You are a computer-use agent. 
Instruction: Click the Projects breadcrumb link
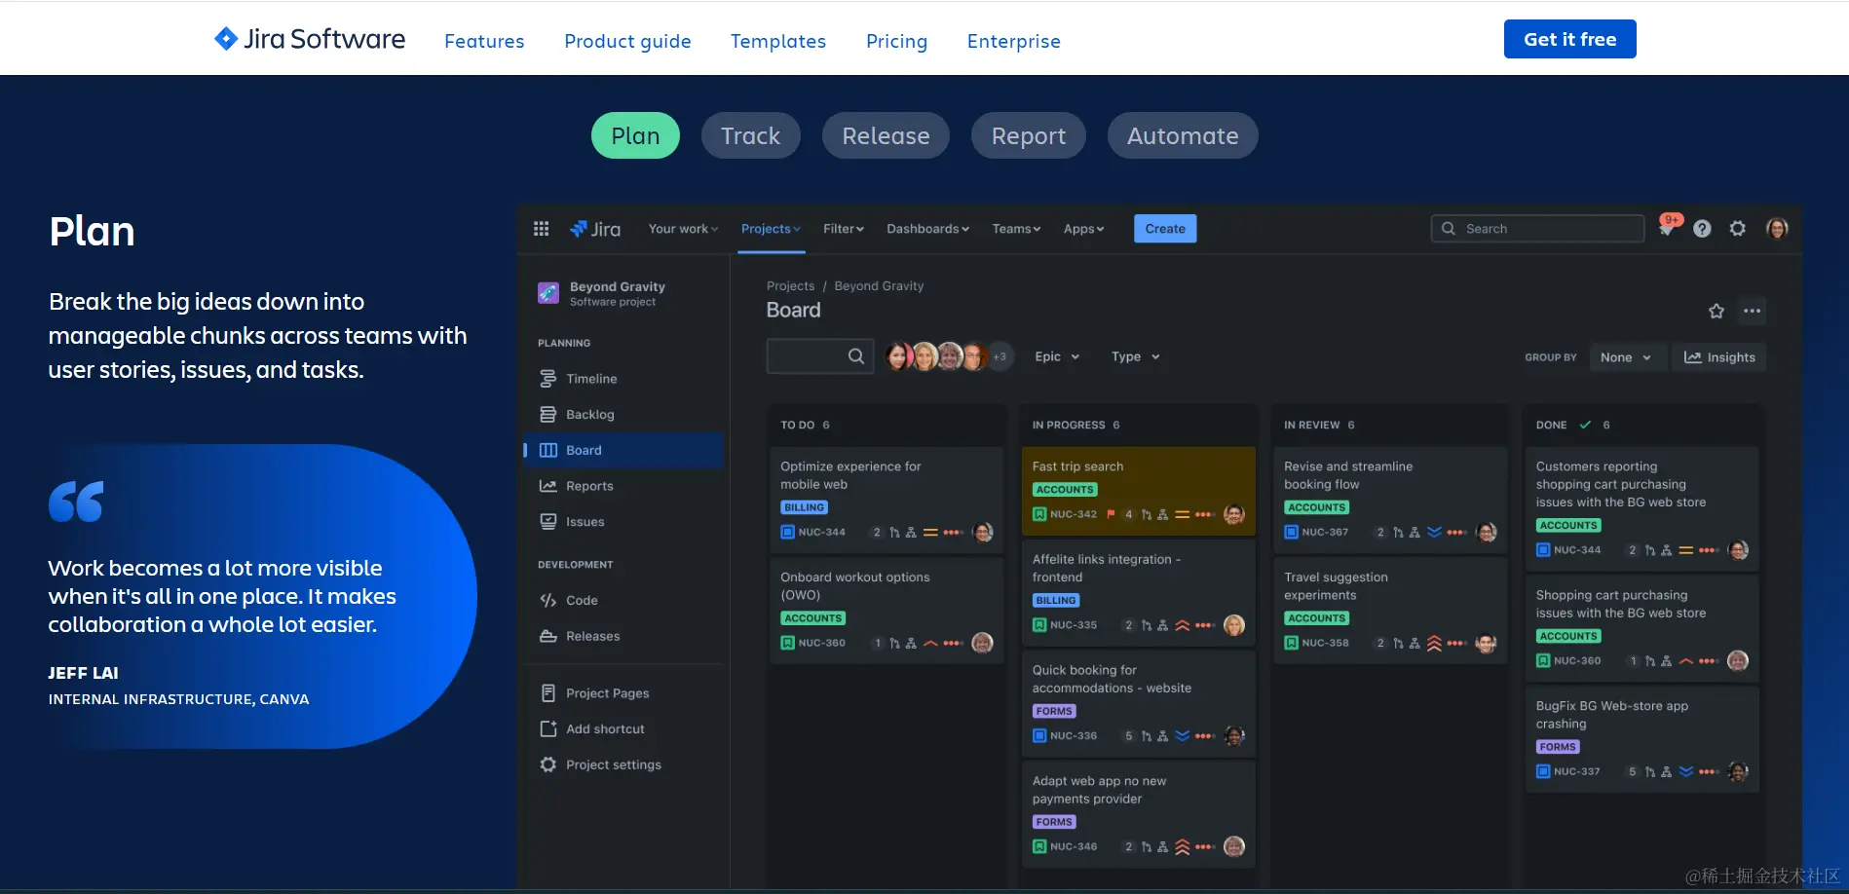[x=790, y=285]
